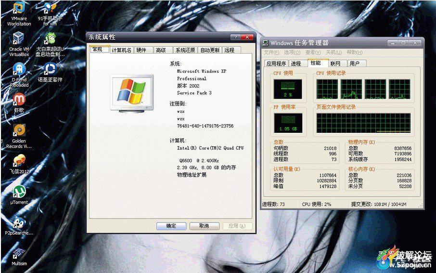Launch 飞信2012 desktop icon

[19, 164]
